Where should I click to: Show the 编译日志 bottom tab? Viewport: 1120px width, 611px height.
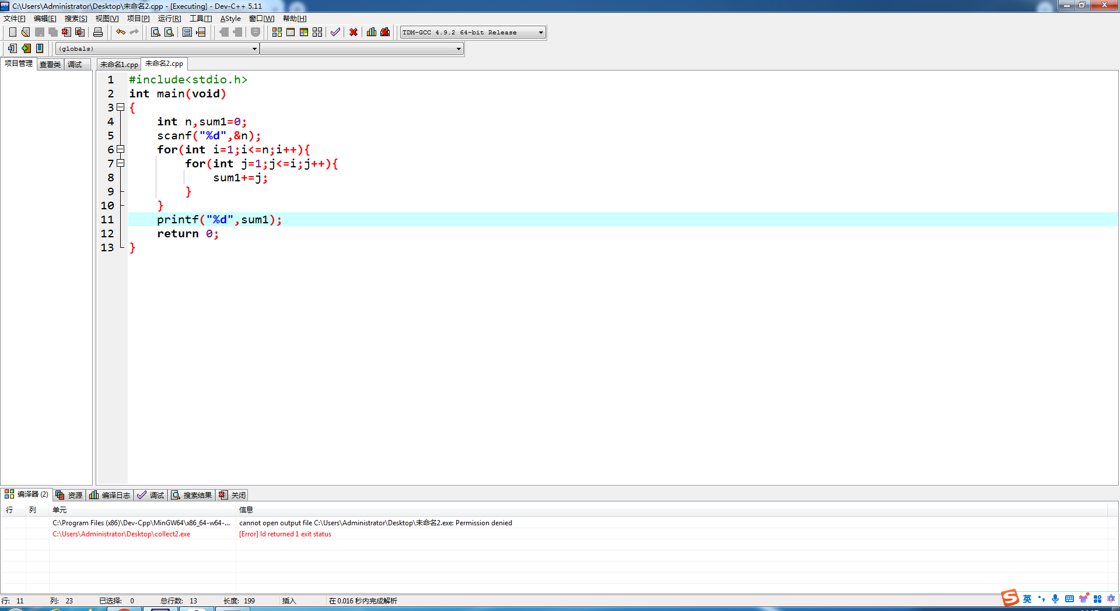click(x=110, y=495)
